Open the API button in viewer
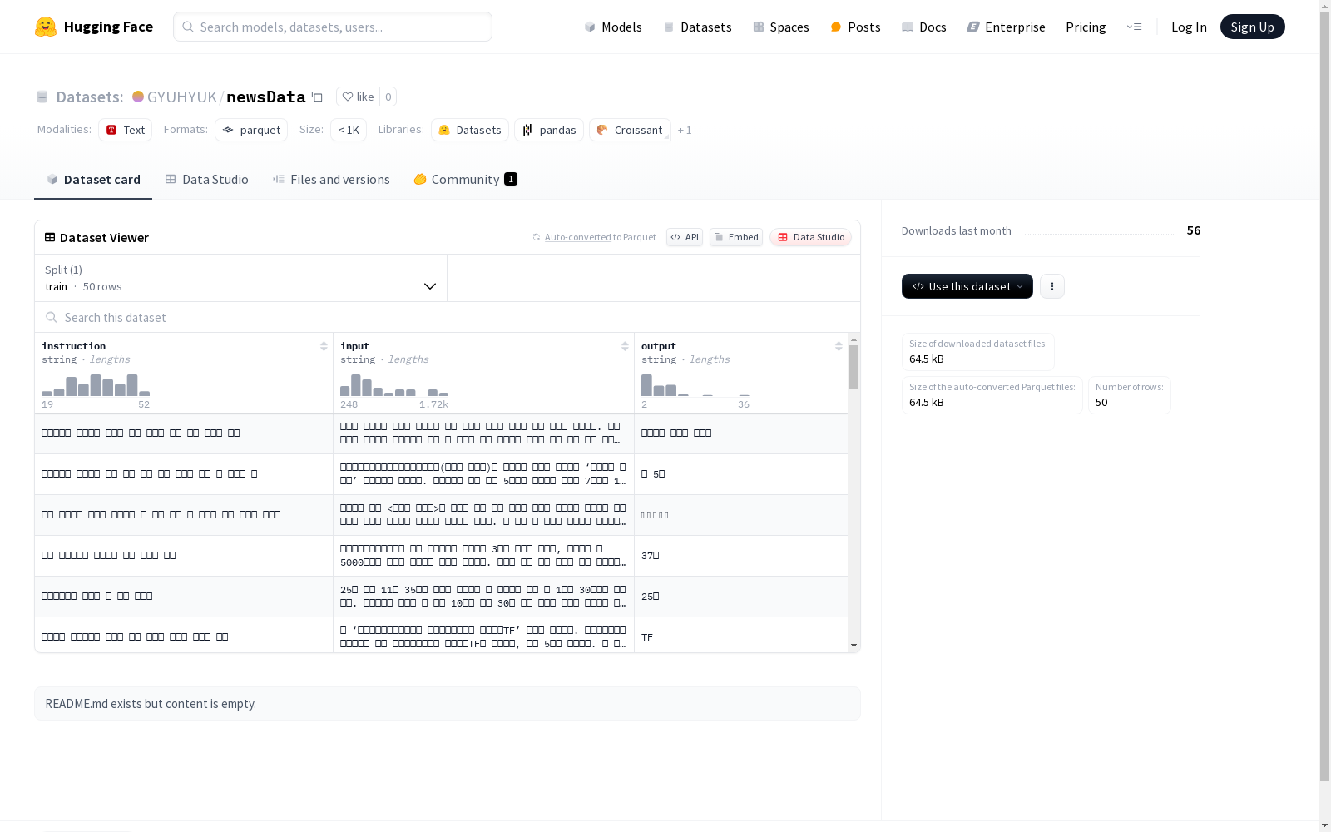This screenshot has width=1331, height=832. coord(685,237)
